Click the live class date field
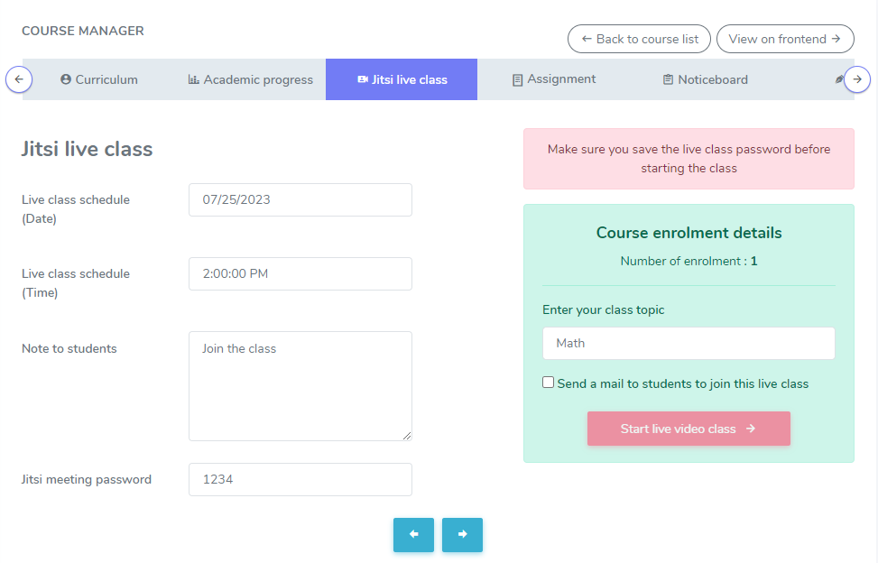 coord(300,199)
